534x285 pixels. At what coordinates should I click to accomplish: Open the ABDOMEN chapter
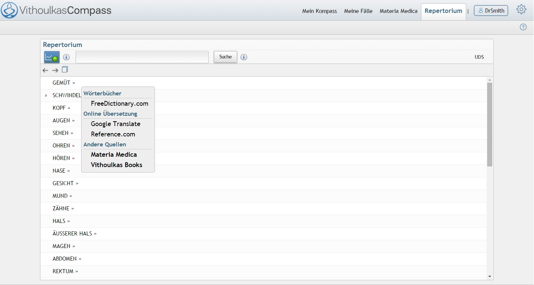67,259
